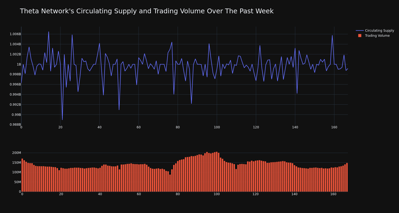The height and width of the screenshot is (213, 399).
Task: Click the last volume bar at far right
Action: point(347,177)
